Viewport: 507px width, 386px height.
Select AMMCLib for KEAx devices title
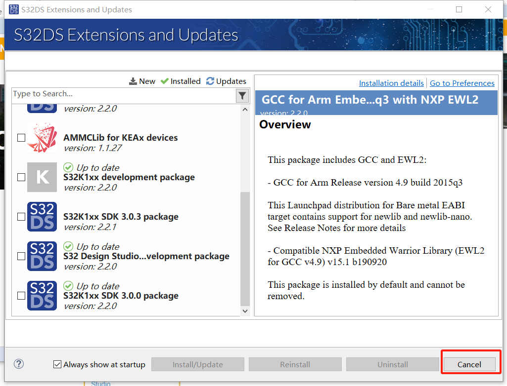tap(121, 138)
